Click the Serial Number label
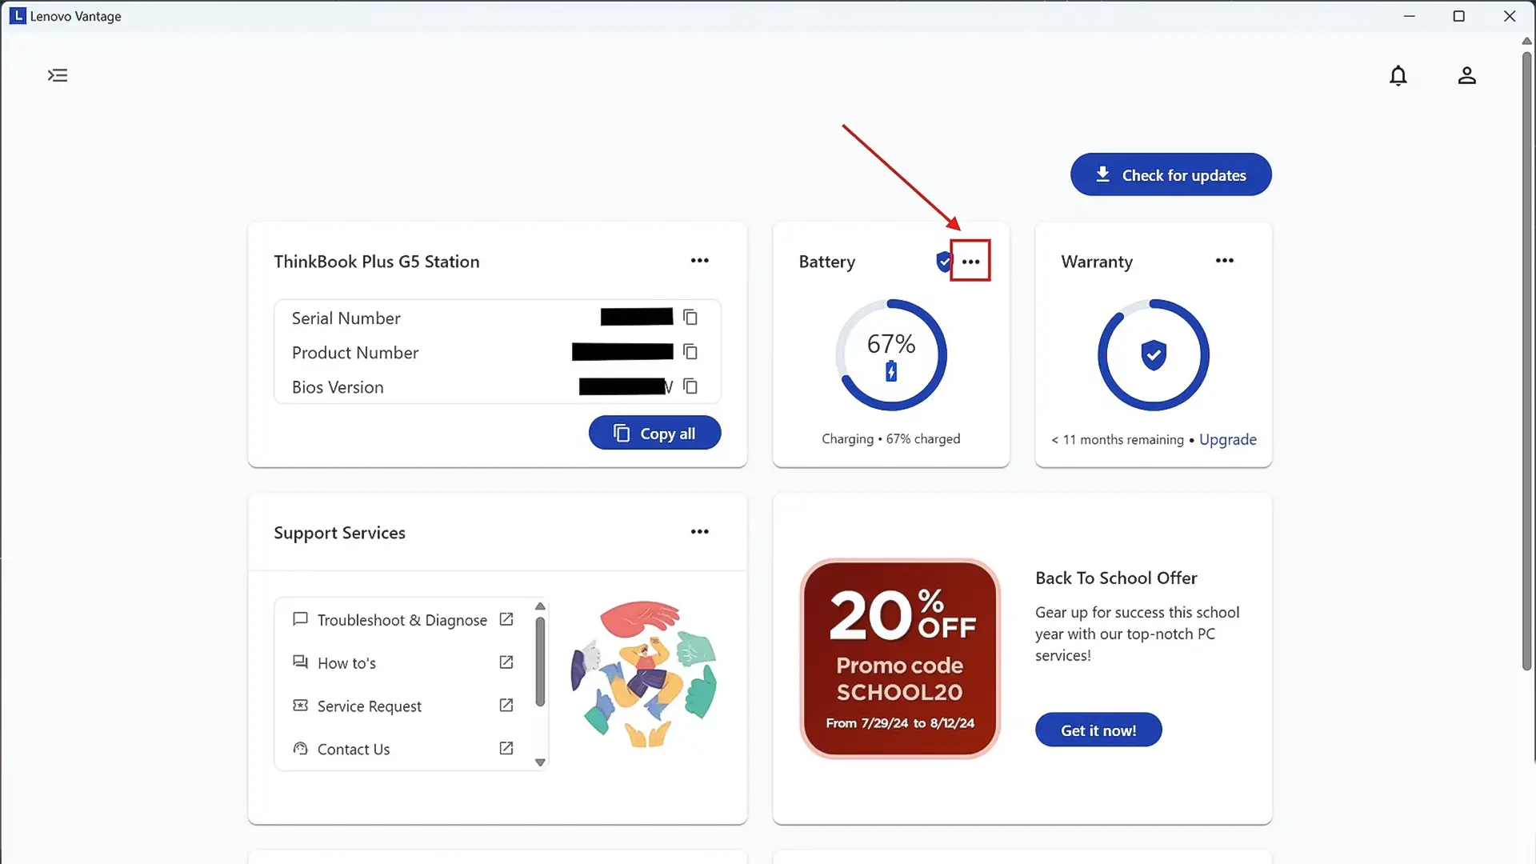This screenshot has height=864, width=1536. pyautogui.click(x=346, y=318)
